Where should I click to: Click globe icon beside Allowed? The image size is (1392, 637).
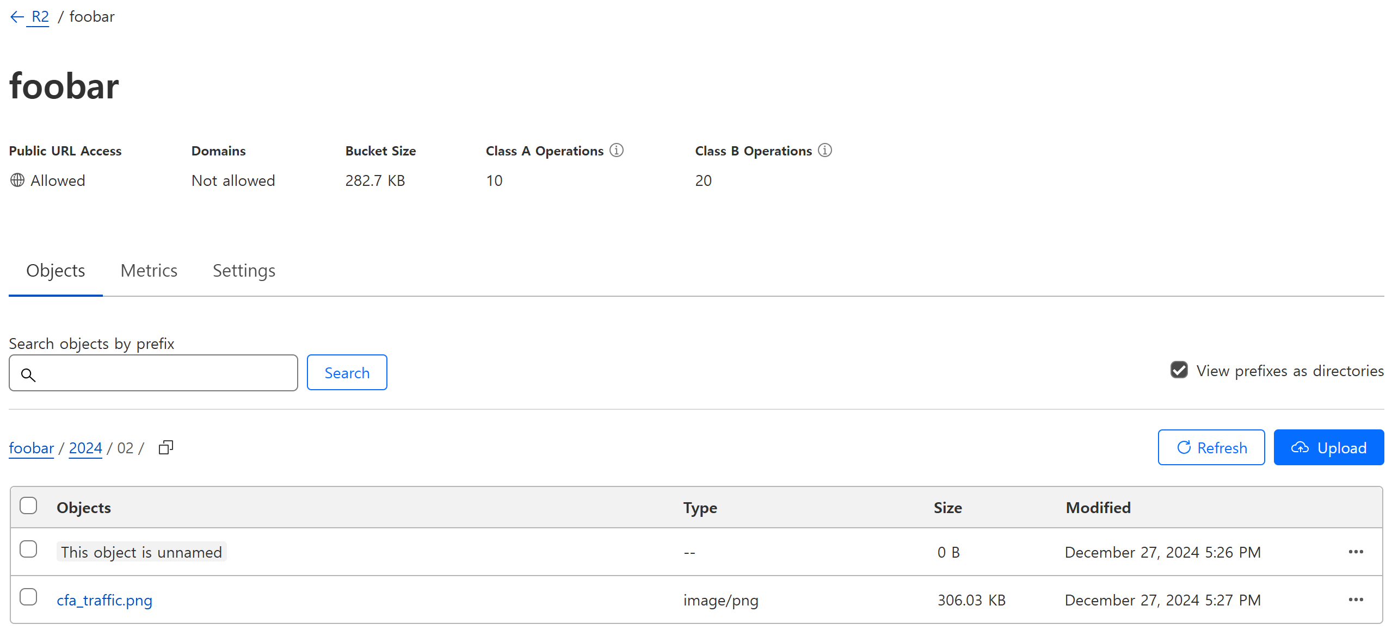[17, 180]
